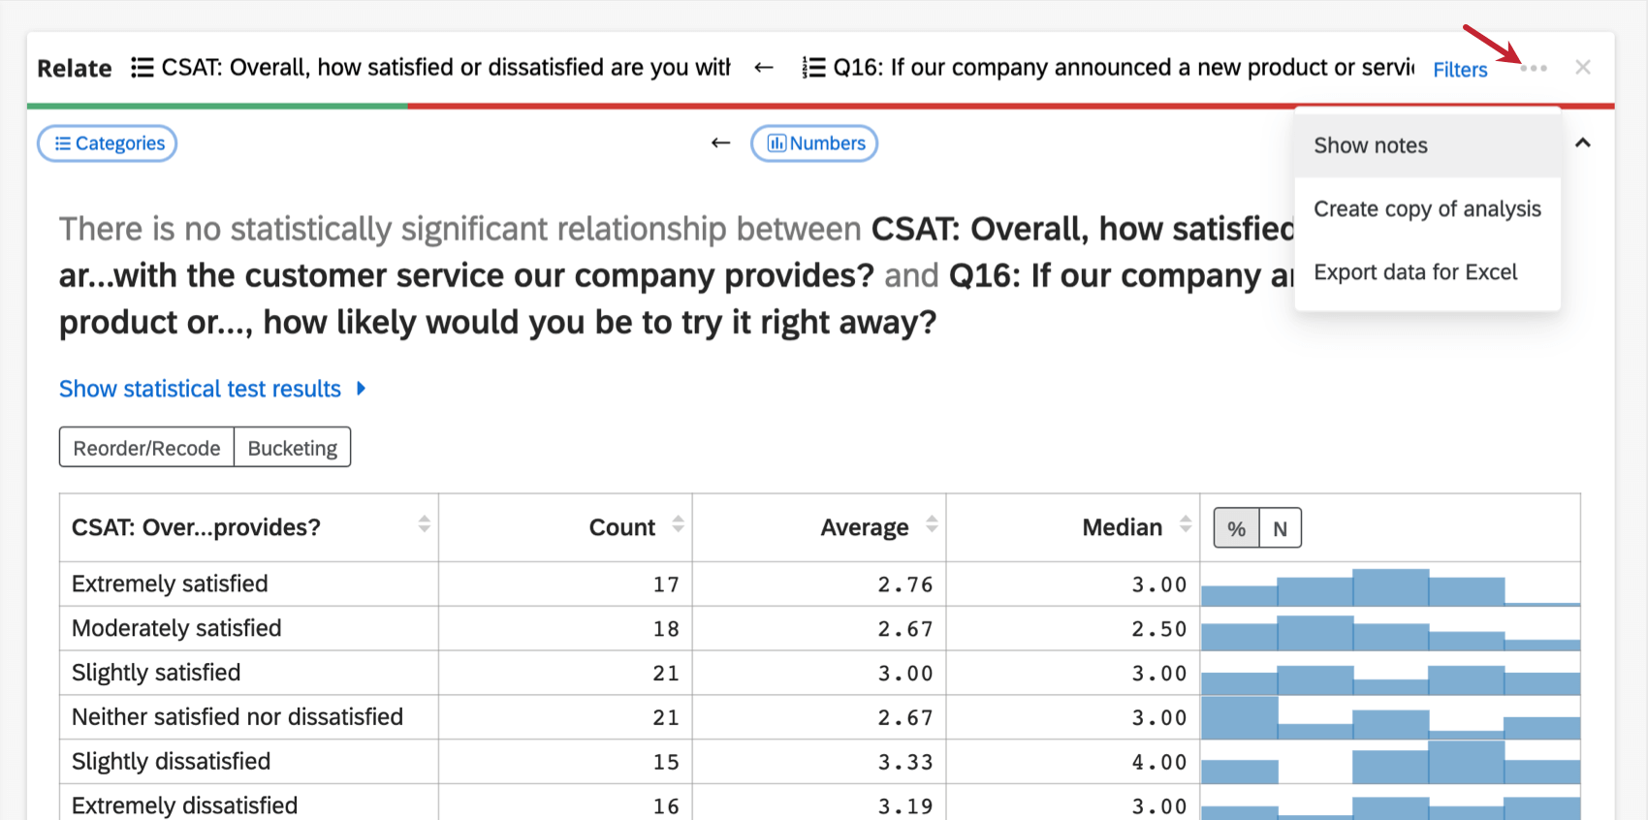Image resolution: width=1648 pixels, height=820 pixels.
Task: Sort table by Count column
Action: point(678,524)
